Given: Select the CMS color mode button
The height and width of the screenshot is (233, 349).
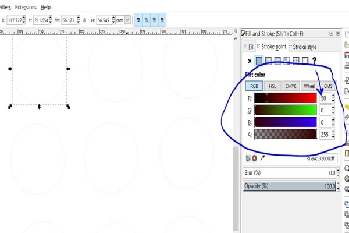Looking at the screenshot, I should point(328,86).
